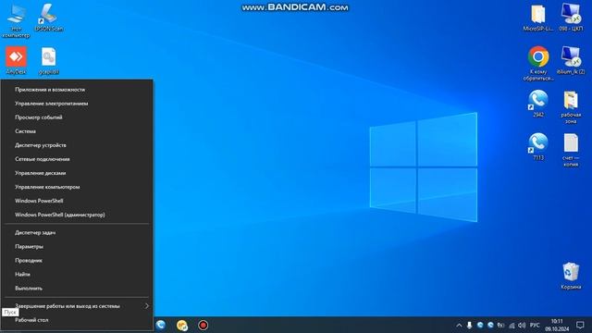Viewport: 592px width, 333px height.
Task: Launch EPSON Scan from the desktop
Action: 49,17
